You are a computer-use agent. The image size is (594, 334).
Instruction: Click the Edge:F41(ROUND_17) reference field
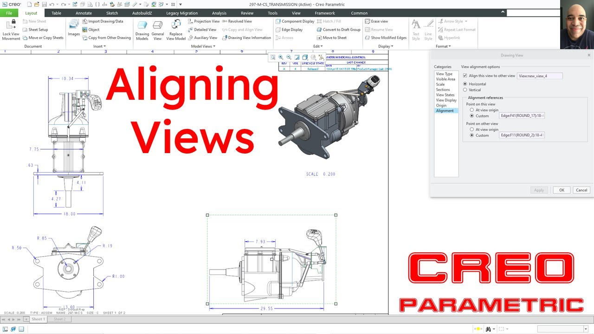point(522,116)
